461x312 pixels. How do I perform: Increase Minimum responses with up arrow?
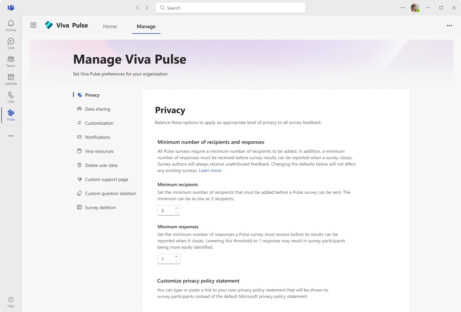click(x=176, y=257)
